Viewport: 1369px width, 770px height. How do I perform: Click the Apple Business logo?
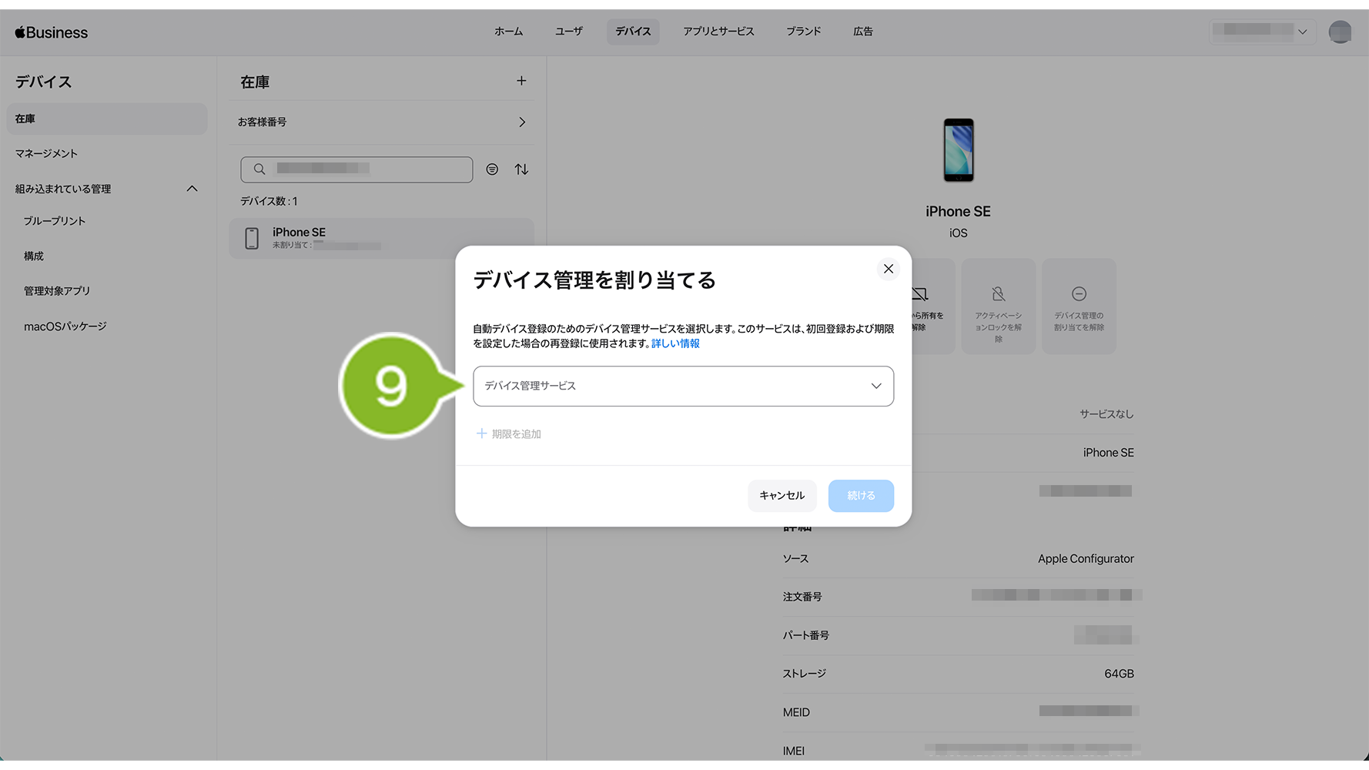pos(52,32)
